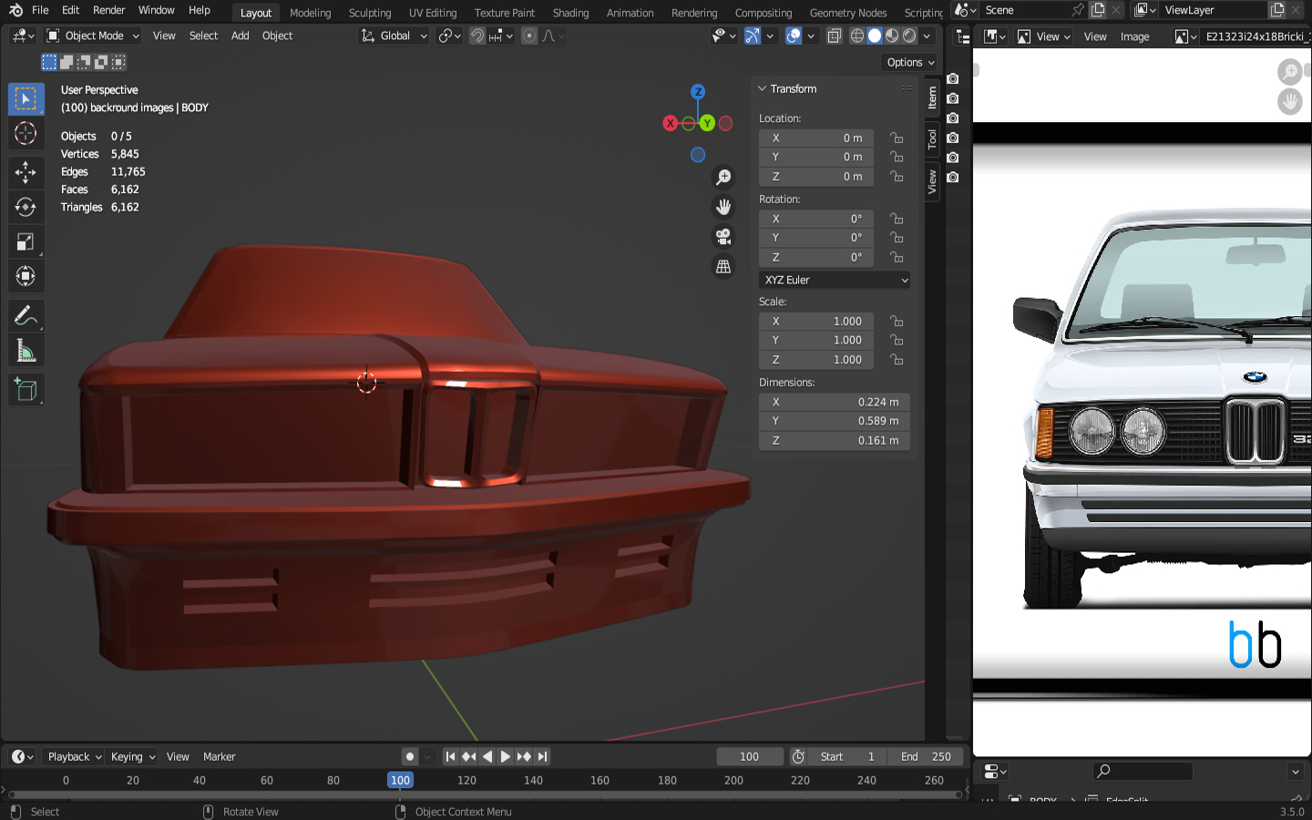Open the Object Mode dropdown
Image resolution: width=1312 pixels, height=820 pixels.
[93, 36]
